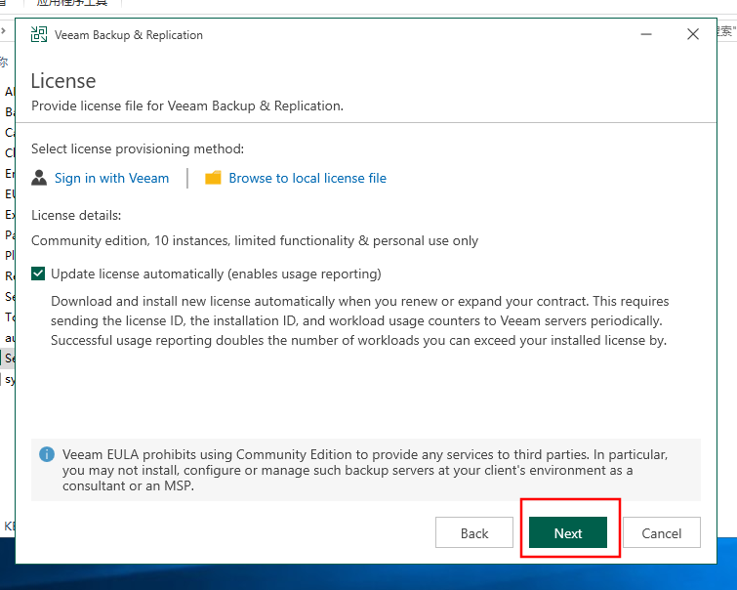This screenshot has width=737, height=590.
Task: Click the Veeam Backup & Replication logo icon
Action: [39, 34]
